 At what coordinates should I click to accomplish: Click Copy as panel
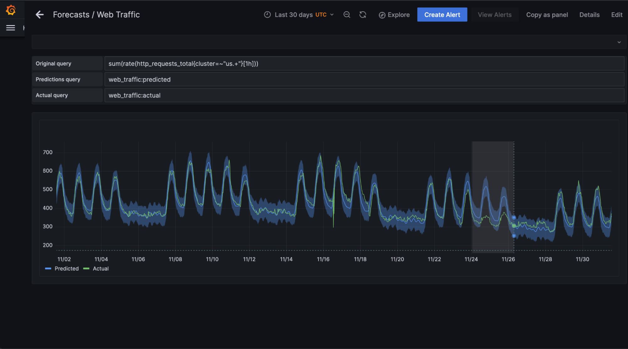coord(547,15)
